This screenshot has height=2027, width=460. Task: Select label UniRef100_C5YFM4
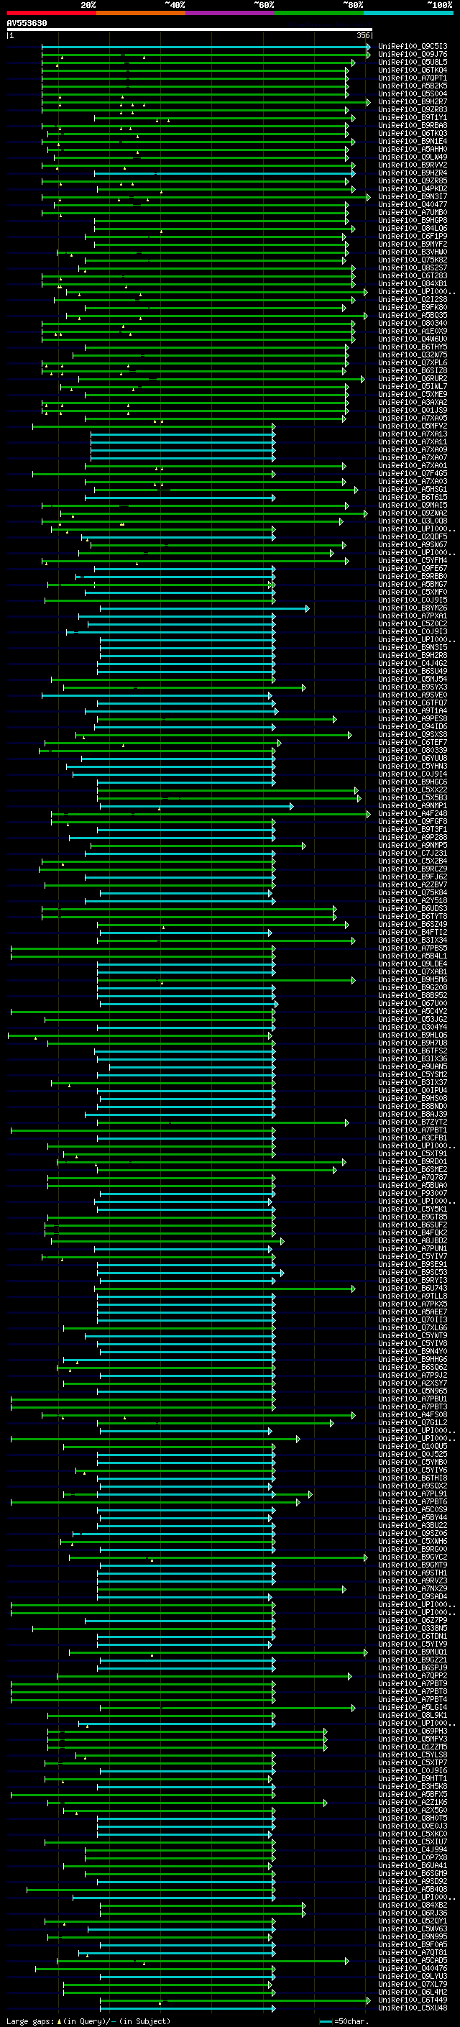413,560
